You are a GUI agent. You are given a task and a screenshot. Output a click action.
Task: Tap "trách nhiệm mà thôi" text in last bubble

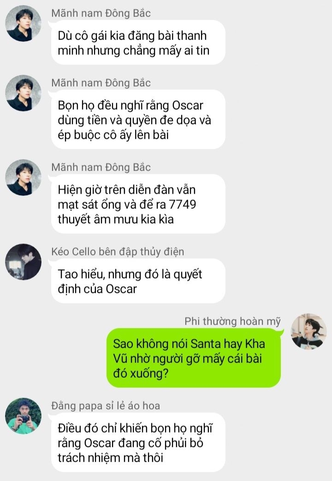(111, 457)
